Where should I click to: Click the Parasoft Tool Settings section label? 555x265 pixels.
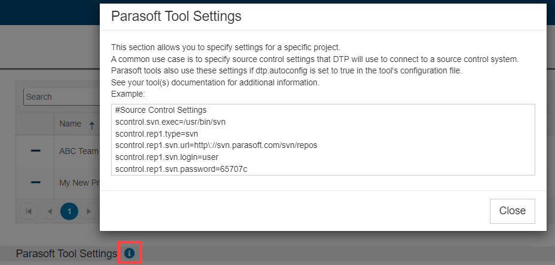pos(66,253)
